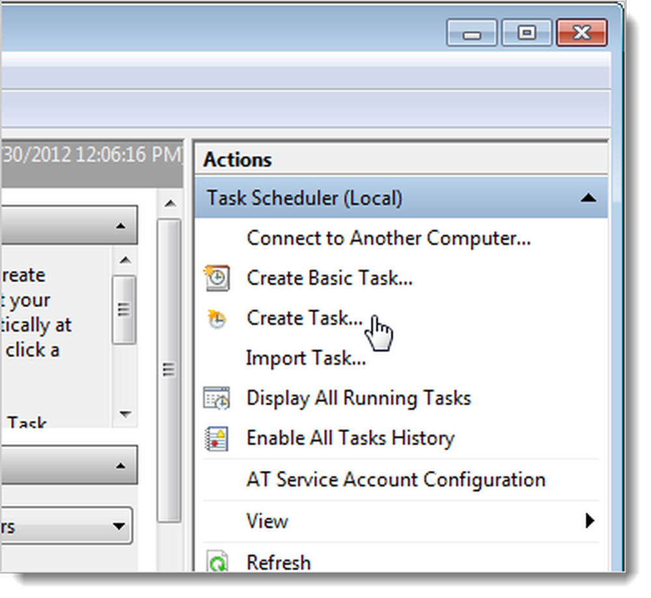Screen dimensions: 651x598
Task: Choose Import Task action
Action: pos(306,358)
